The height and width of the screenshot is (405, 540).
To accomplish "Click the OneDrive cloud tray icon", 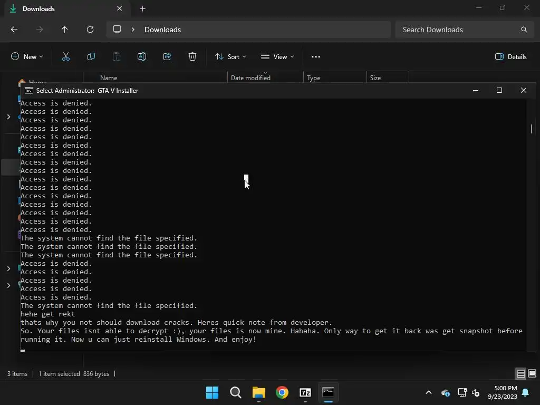I will [446, 392].
